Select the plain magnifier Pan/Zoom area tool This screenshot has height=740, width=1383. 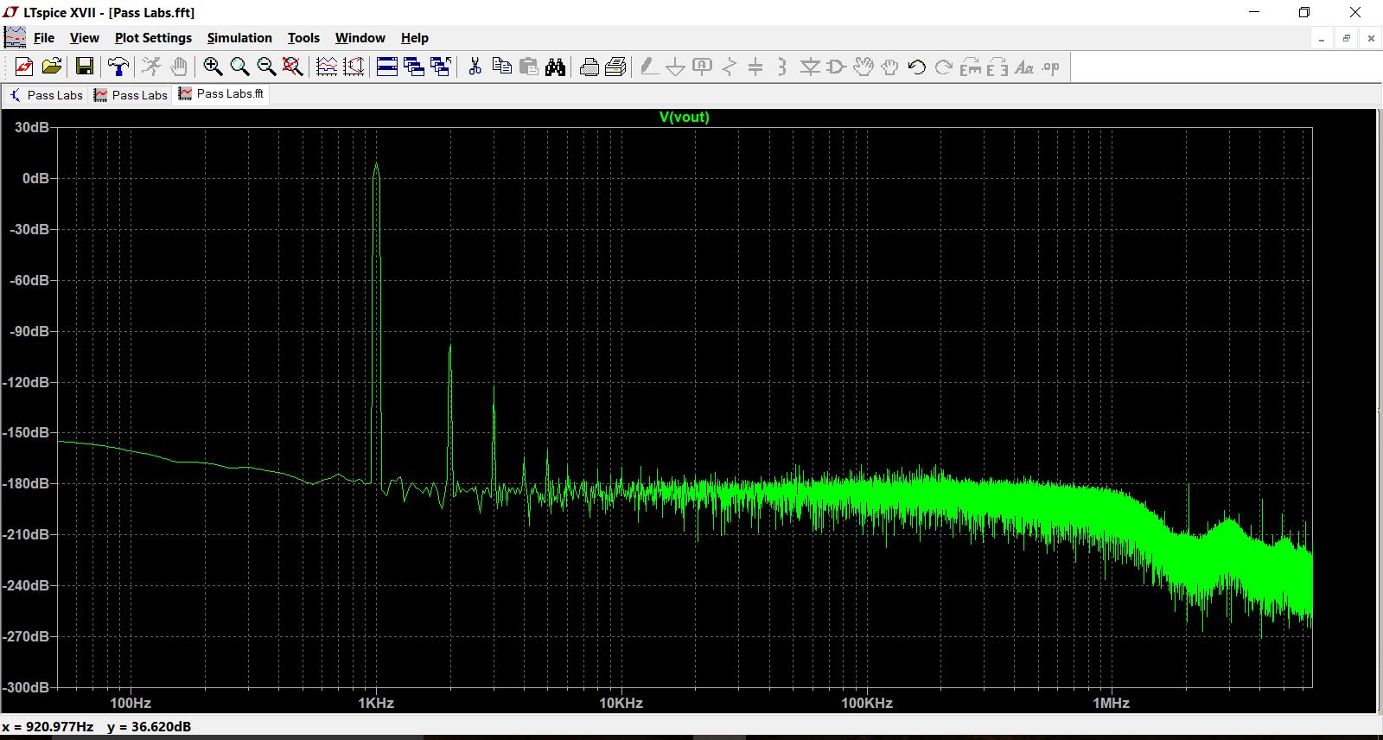pos(239,67)
